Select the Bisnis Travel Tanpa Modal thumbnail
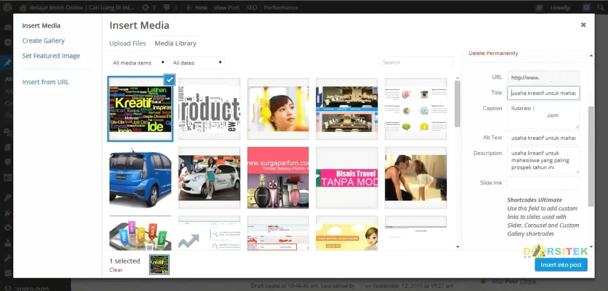Screen dimensions: 608x291 [x=347, y=178]
